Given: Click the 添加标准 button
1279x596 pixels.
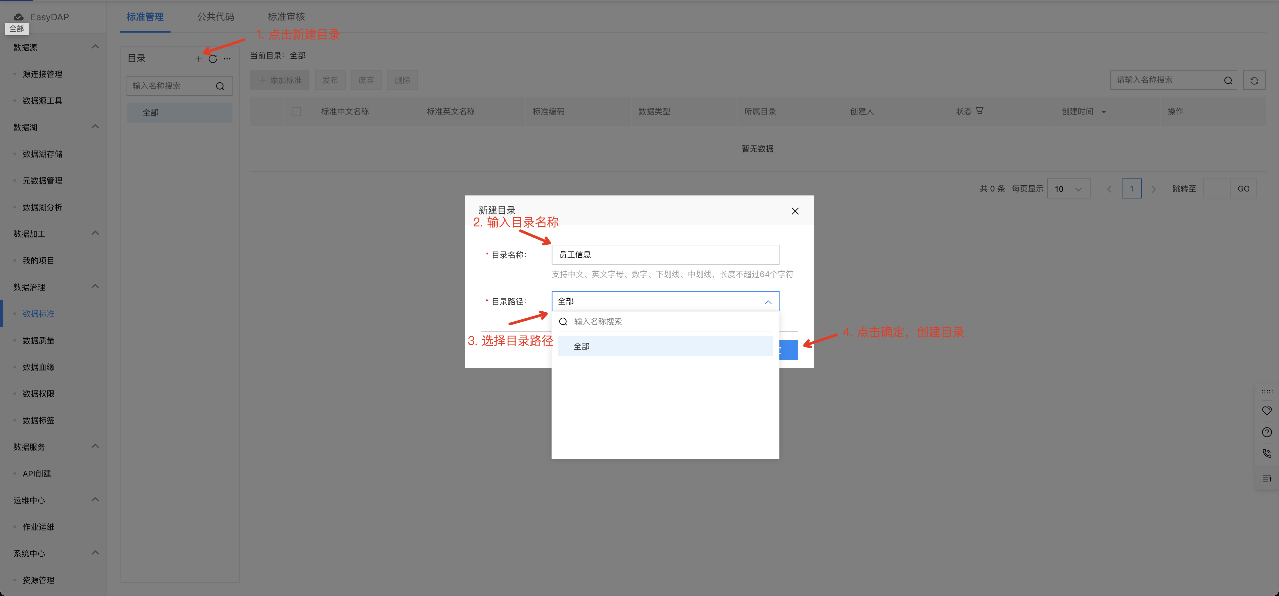Looking at the screenshot, I should (279, 80).
